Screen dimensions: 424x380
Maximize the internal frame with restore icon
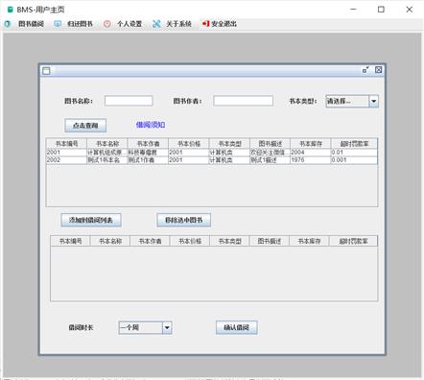tap(365, 70)
